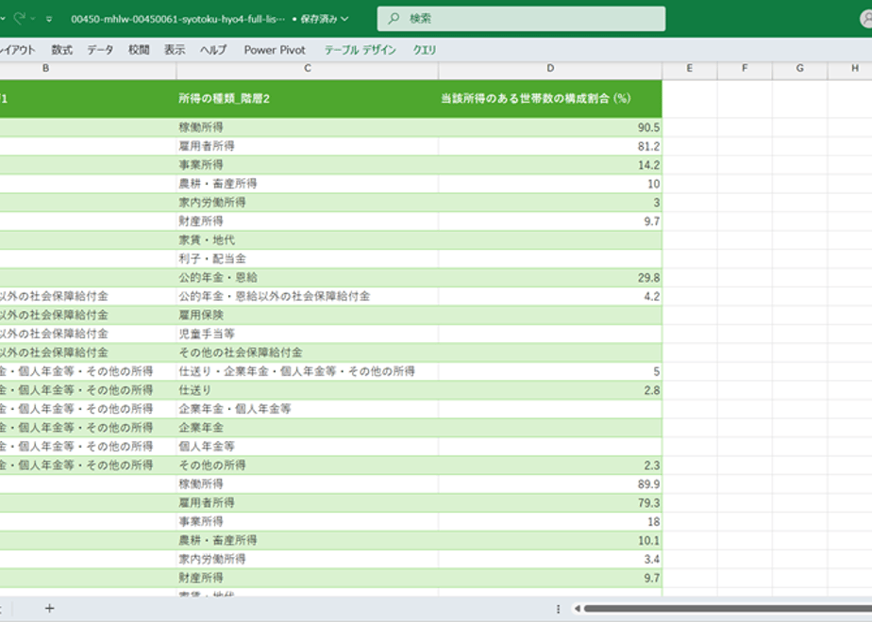The image size is (872, 622).
Task: Click the 利子・配当金 cell
Action: (308, 259)
